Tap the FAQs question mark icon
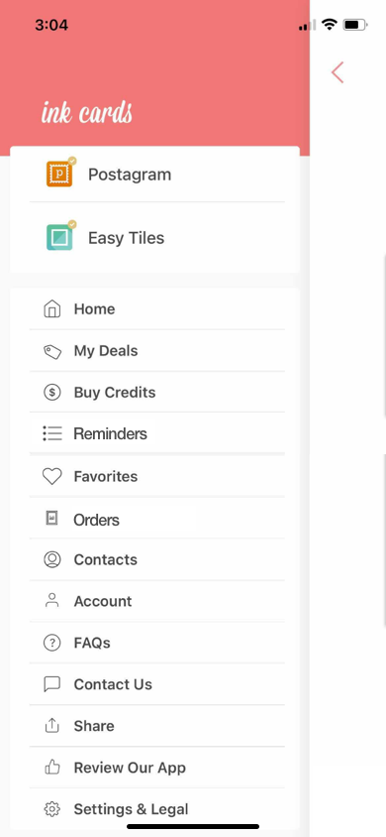 click(x=51, y=643)
